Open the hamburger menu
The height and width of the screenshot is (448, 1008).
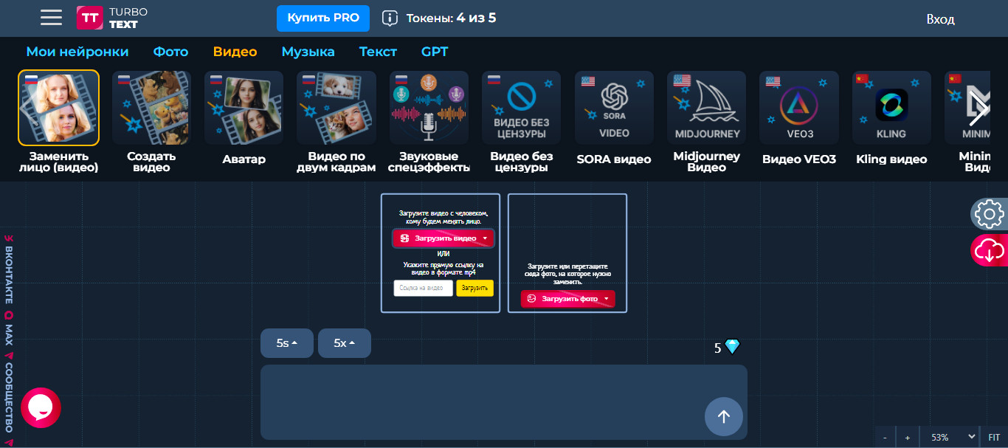pyautogui.click(x=51, y=18)
